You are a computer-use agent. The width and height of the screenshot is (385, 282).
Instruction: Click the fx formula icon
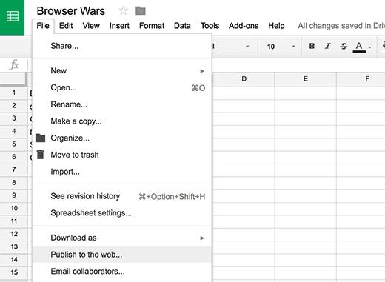pos(14,65)
